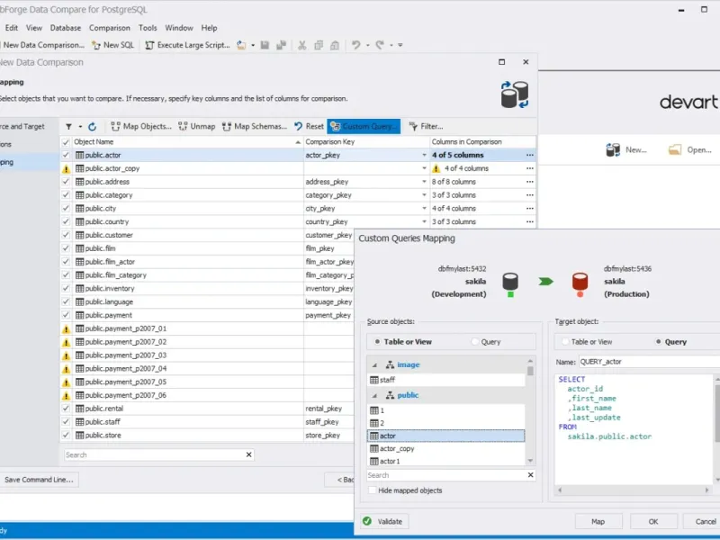The image size is (720, 540).
Task: Click the Open file toolbar icon
Action: [x=241, y=45]
